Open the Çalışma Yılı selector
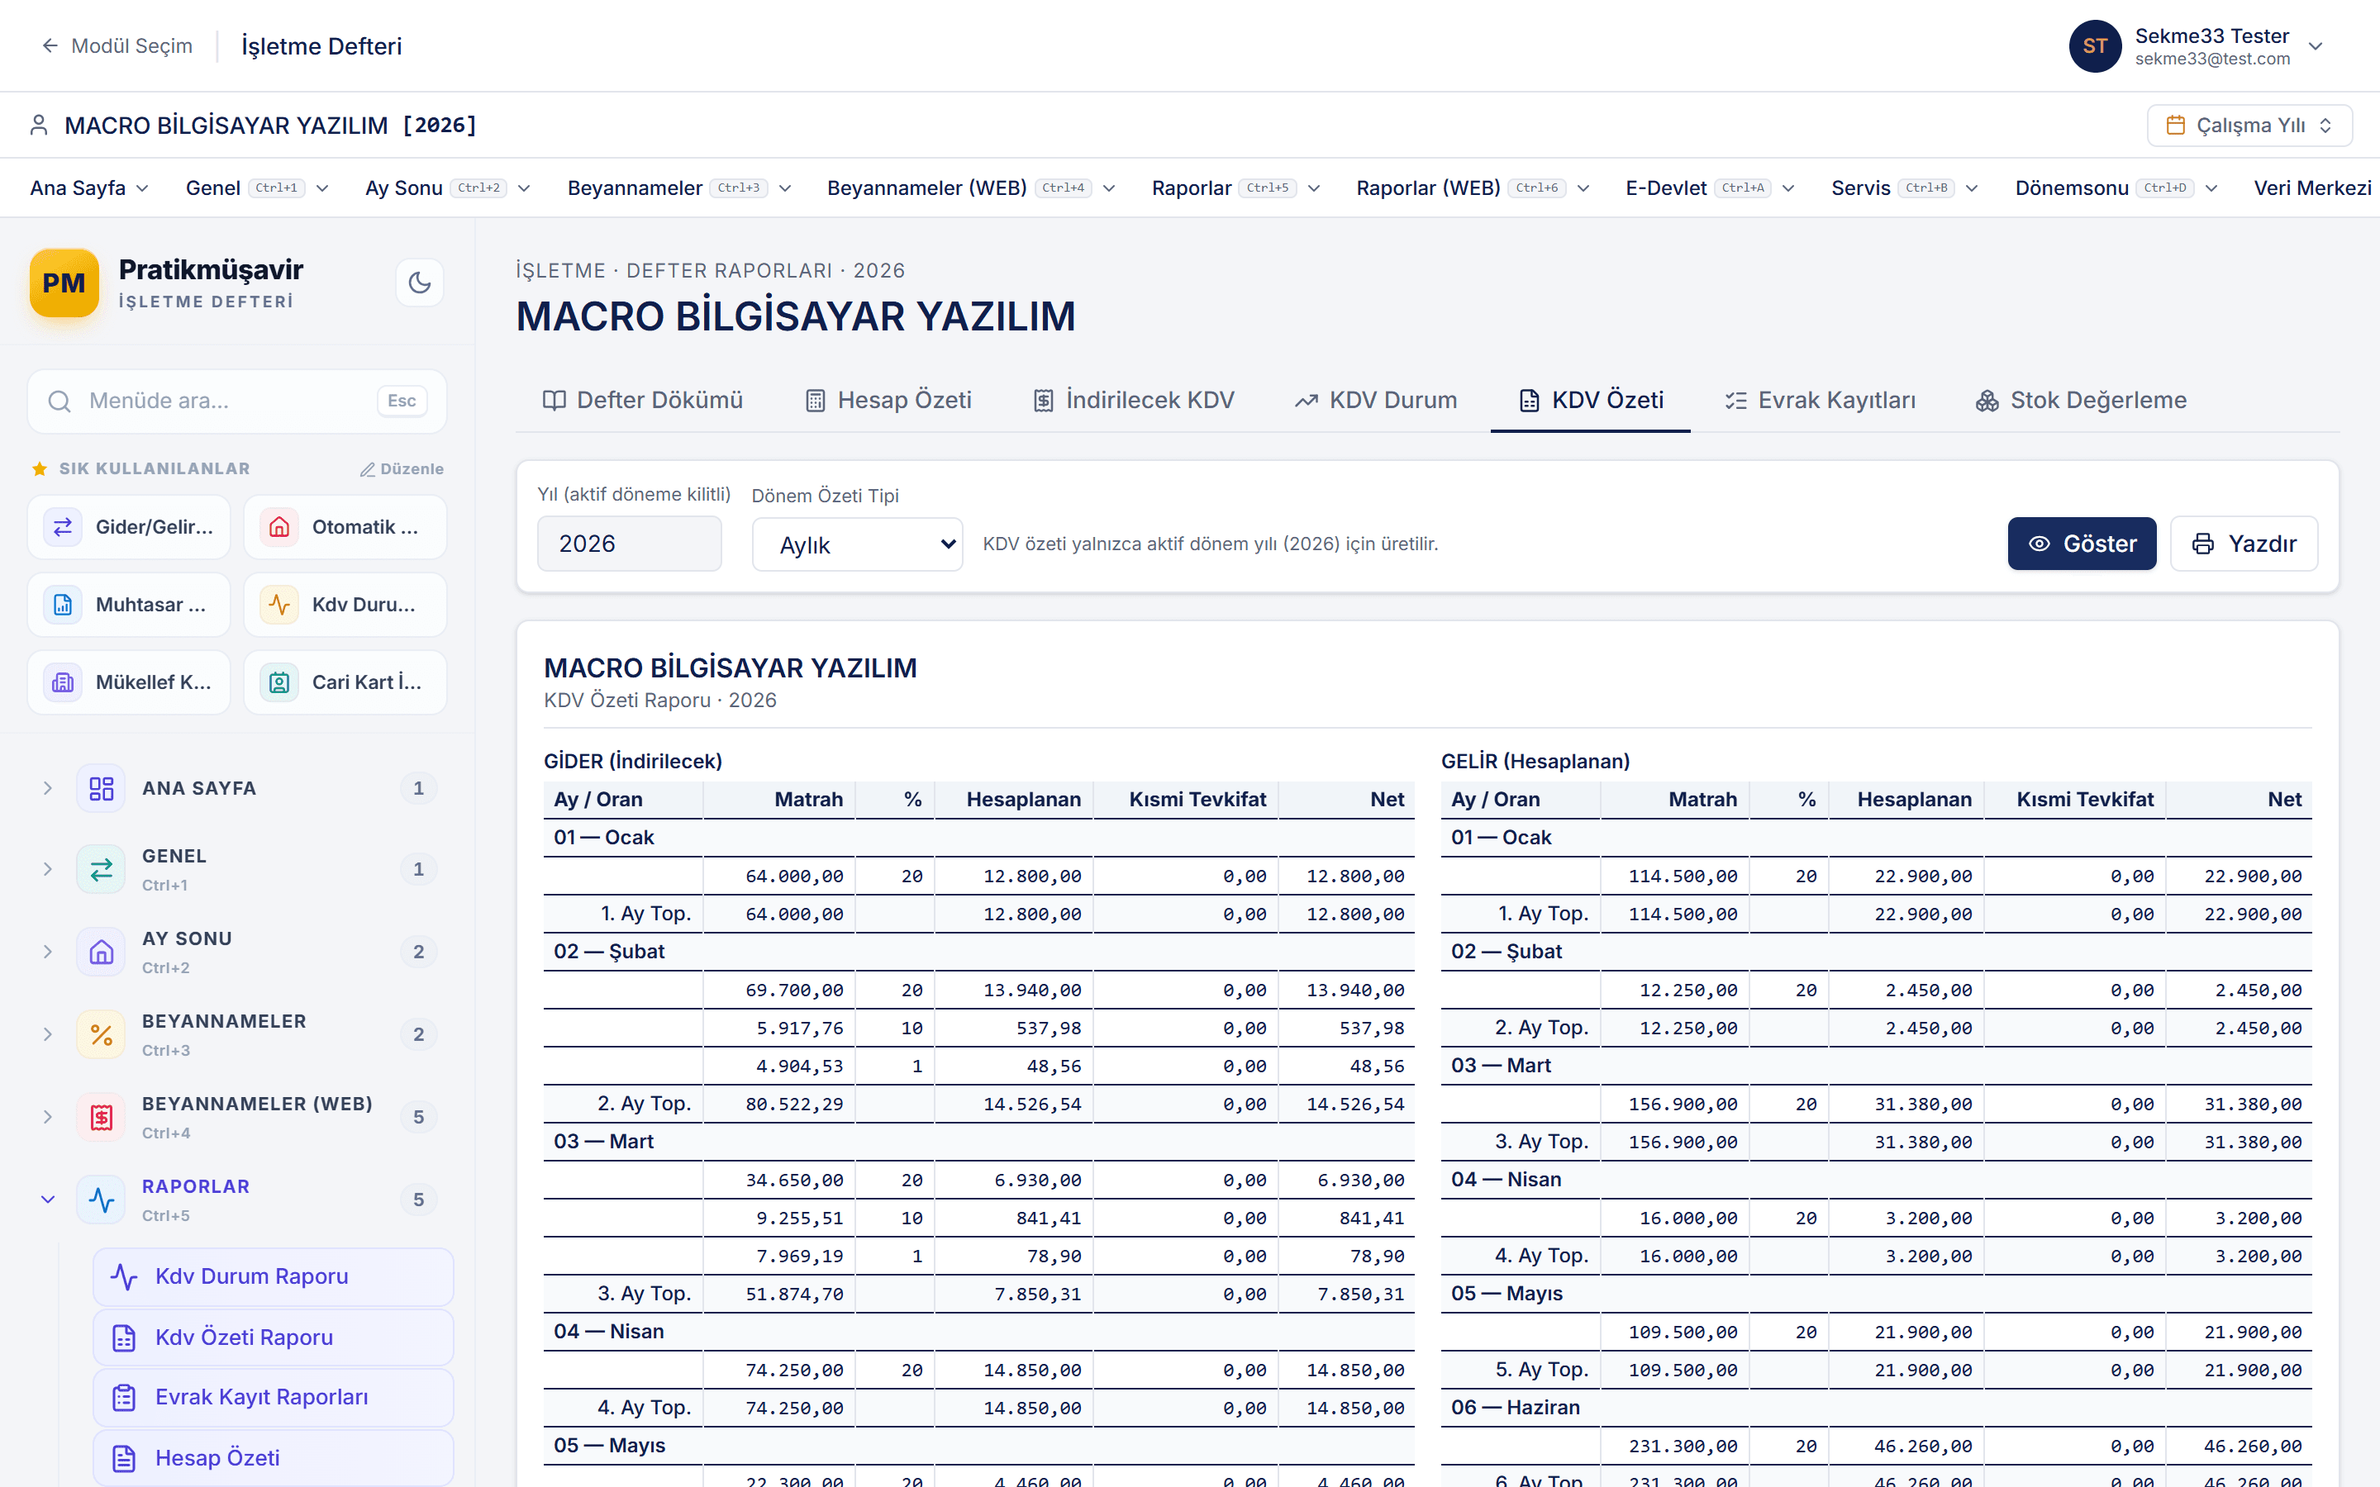 [2250, 125]
